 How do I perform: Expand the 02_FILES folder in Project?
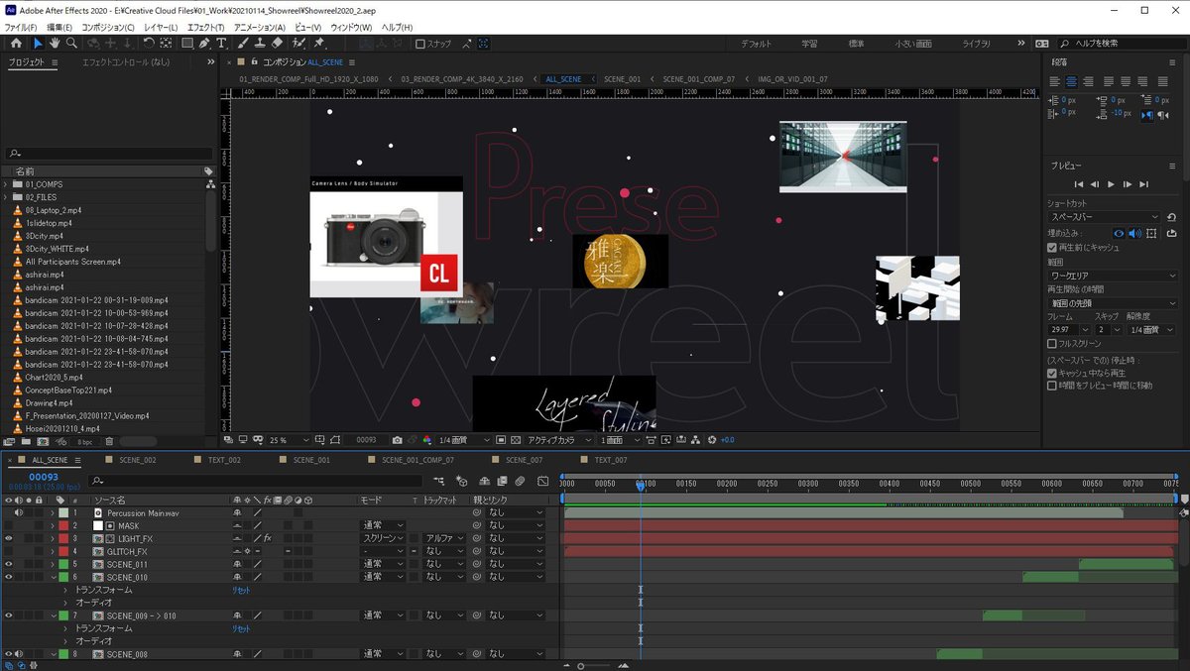pos(6,197)
